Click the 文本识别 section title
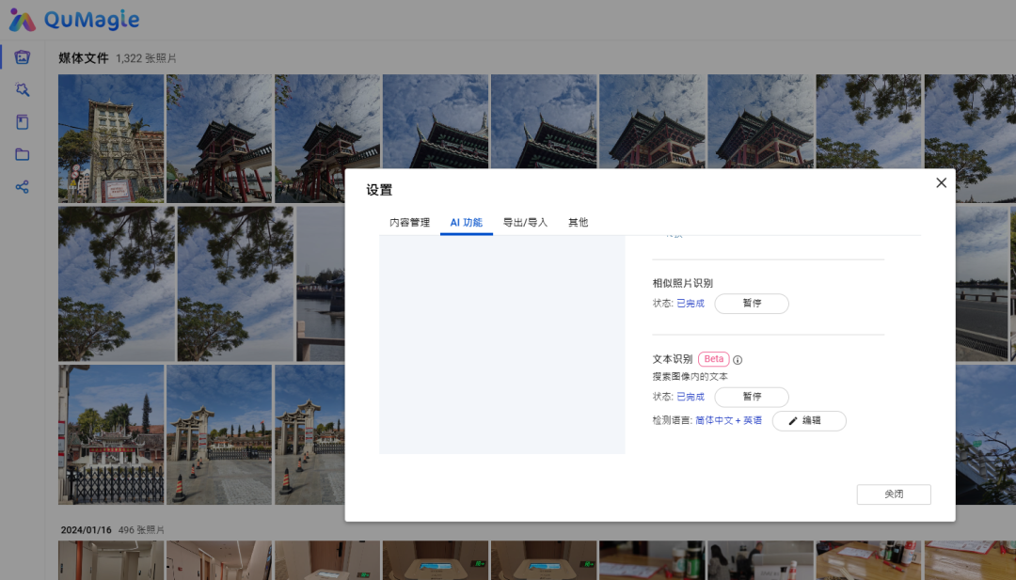The image size is (1016, 580). point(673,359)
